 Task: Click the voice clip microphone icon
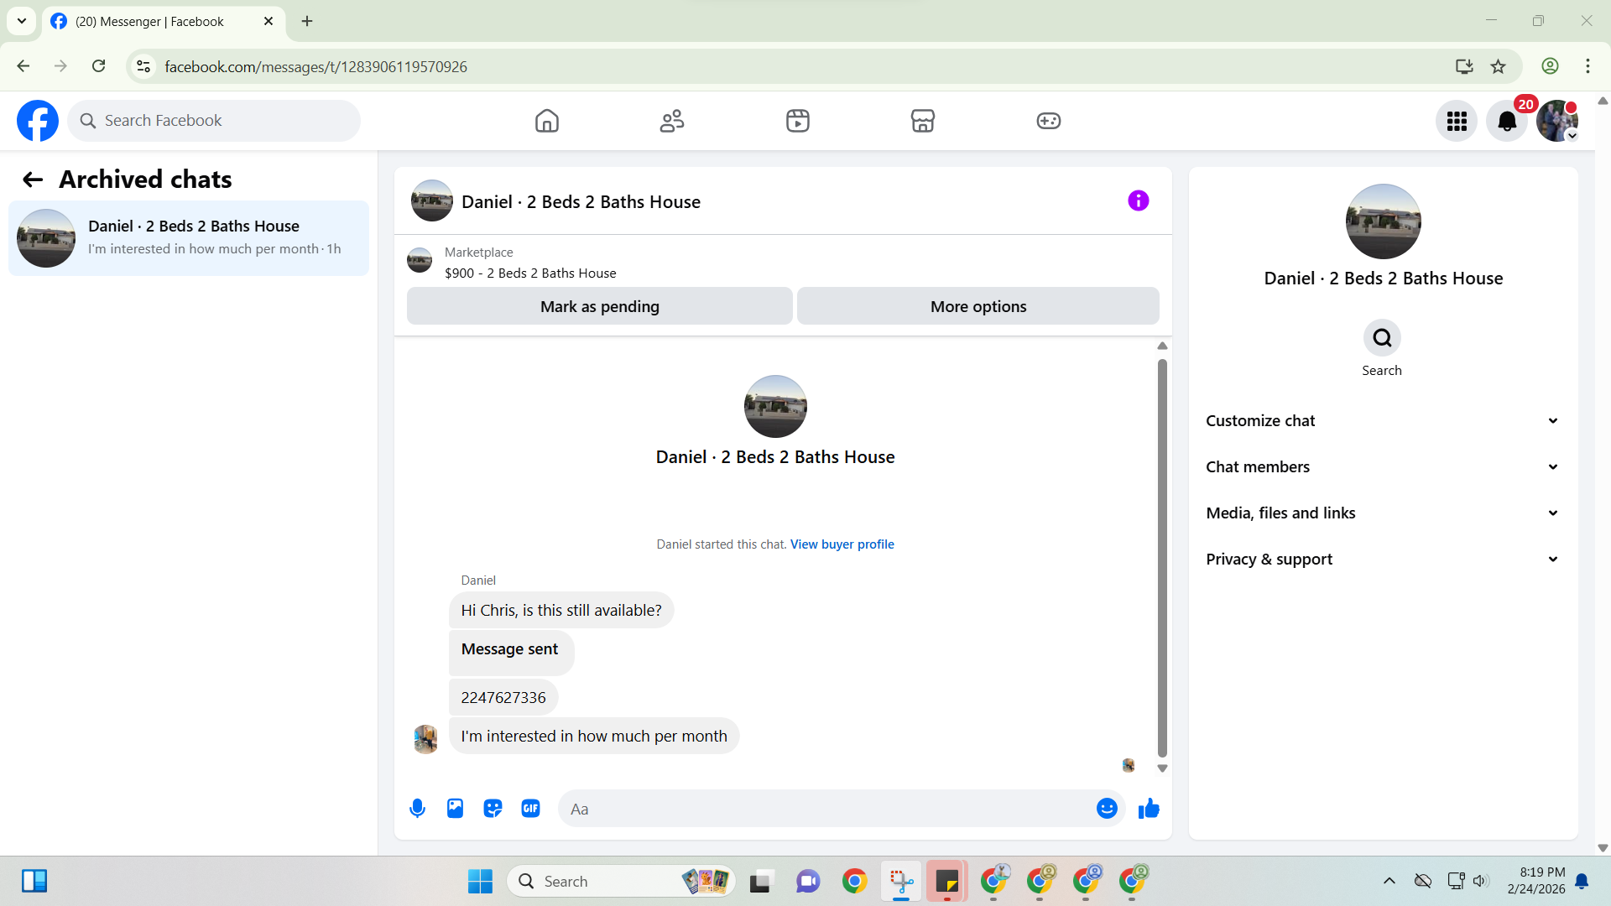(417, 809)
